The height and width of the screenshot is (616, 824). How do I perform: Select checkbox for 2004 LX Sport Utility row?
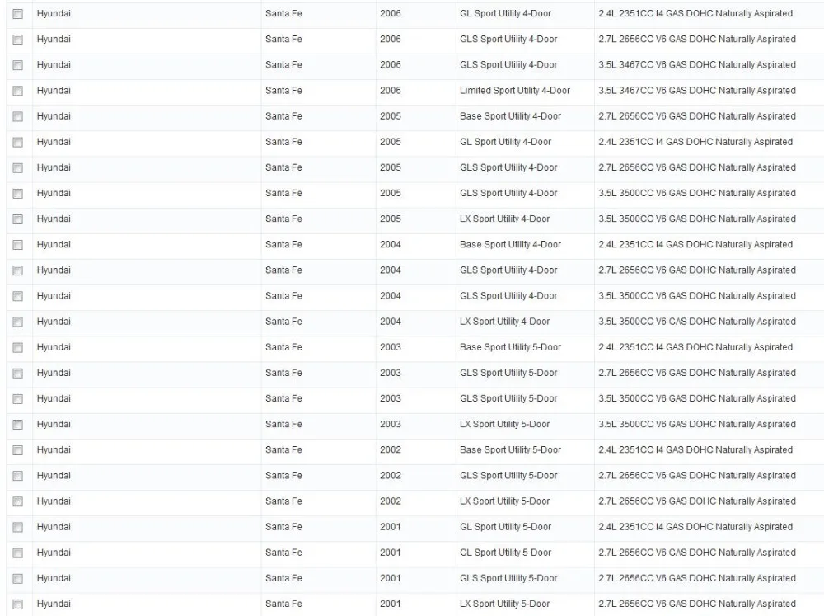pos(18,322)
